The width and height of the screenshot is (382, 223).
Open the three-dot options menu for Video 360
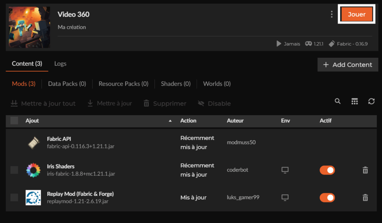tap(332, 15)
